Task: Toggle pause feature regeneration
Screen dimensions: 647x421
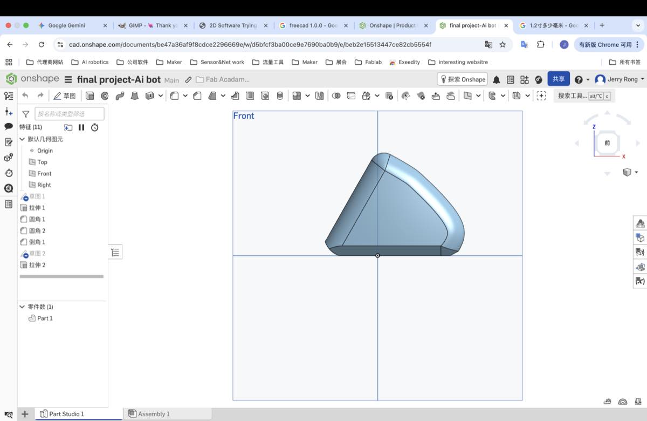Action: (x=81, y=127)
